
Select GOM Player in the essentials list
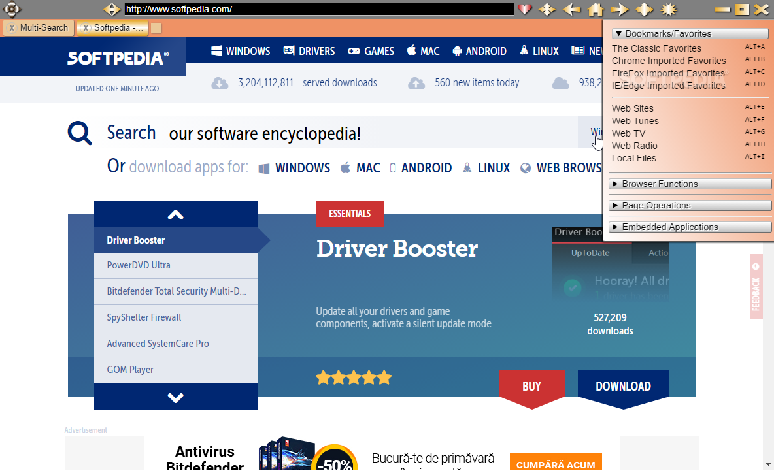pyautogui.click(x=176, y=370)
